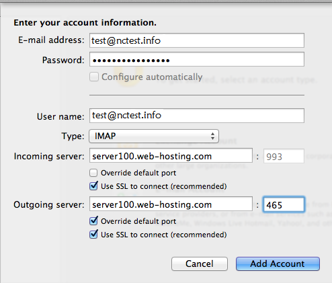Click the Outgoing server address field
Image resolution: width=332 pixels, height=283 pixels.
(x=171, y=204)
